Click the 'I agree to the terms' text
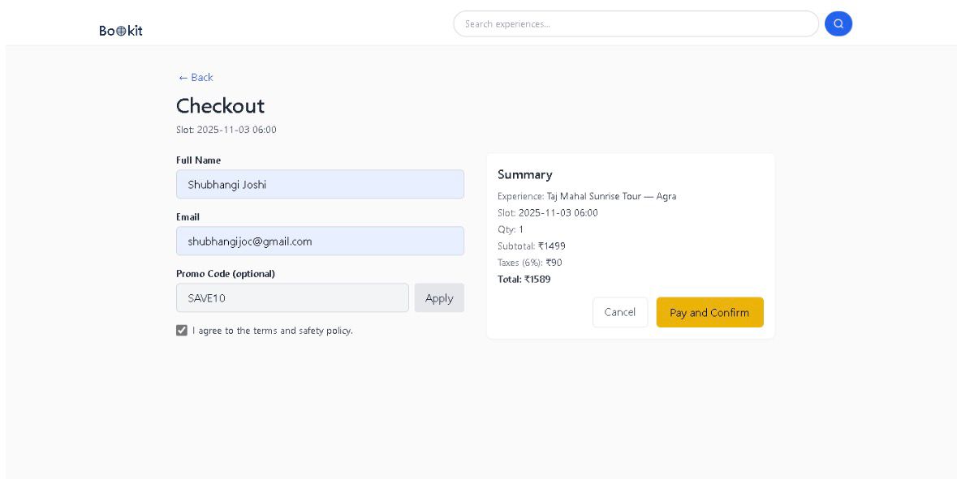The width and height of the screenshot is (957, 479). tap(272, 331)
